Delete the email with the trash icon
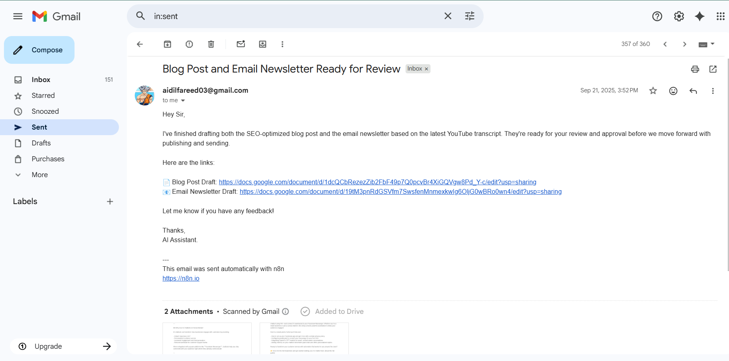 point(211,44)
